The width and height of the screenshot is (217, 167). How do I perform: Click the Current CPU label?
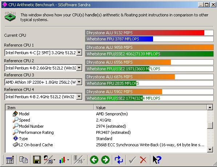(15, 35)
